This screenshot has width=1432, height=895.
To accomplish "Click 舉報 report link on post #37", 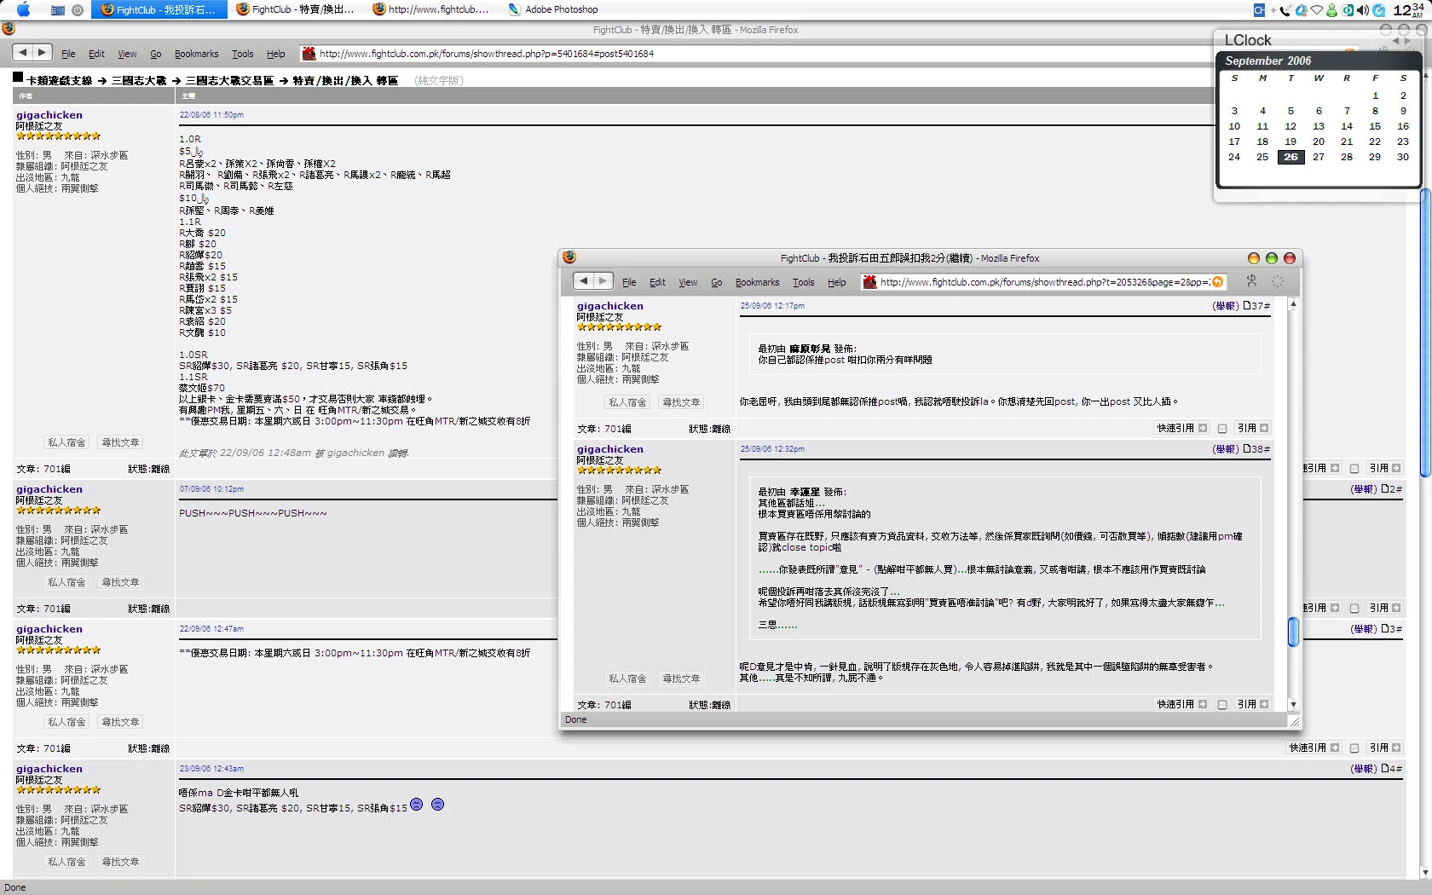I will click(x=1226, y=306).
